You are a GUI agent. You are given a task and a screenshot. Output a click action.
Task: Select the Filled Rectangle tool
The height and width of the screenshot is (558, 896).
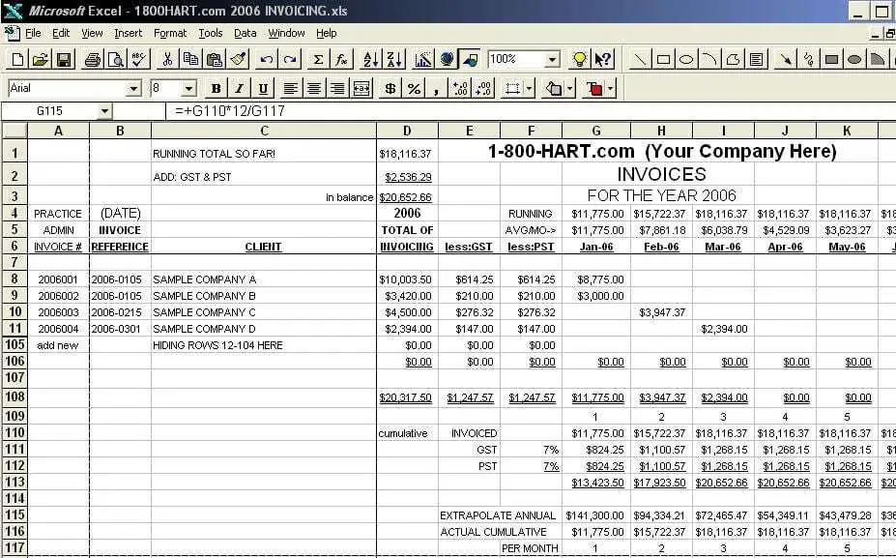(x=832, y=59)
